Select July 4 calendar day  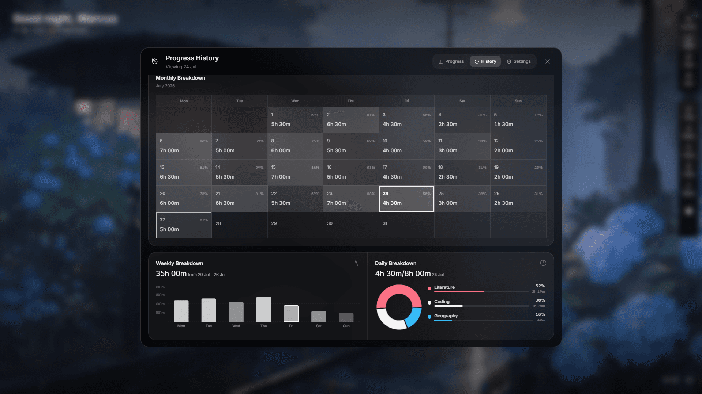click(462, 120)
